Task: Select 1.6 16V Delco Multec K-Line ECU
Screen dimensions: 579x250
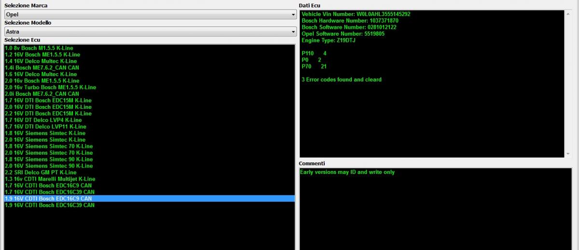Action: (x=150, y=74)
